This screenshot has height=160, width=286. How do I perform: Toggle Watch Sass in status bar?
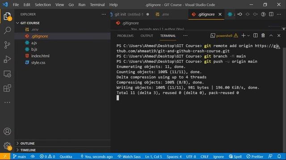(129, 156)
